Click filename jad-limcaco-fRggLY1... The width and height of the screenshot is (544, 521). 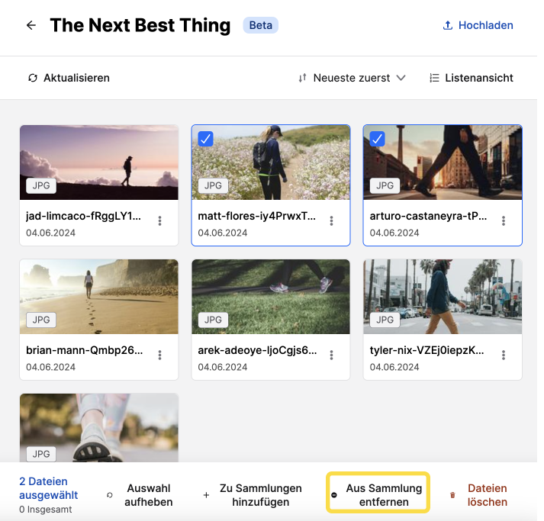click(x=83, y=216)
